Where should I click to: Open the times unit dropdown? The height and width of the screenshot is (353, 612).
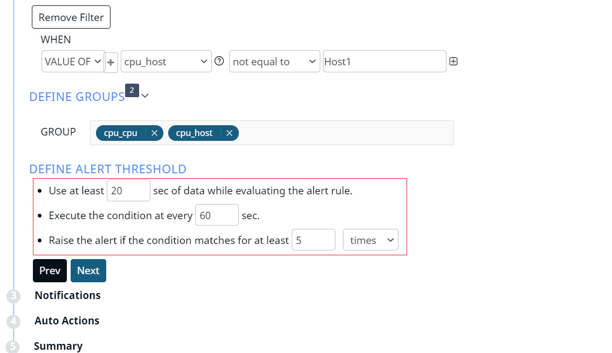370,240
